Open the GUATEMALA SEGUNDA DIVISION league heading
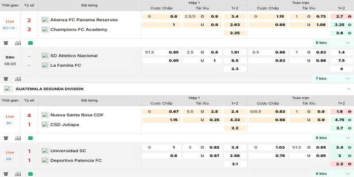 coord(50,89)
